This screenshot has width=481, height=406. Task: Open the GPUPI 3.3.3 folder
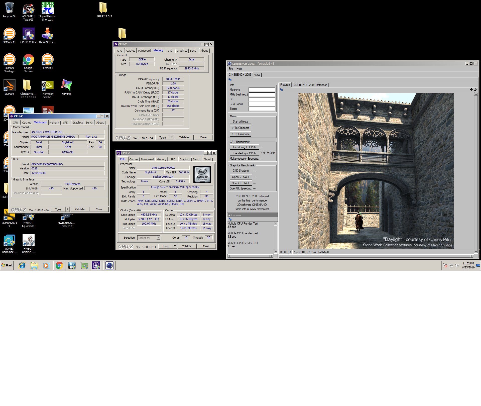pos(104,10)
